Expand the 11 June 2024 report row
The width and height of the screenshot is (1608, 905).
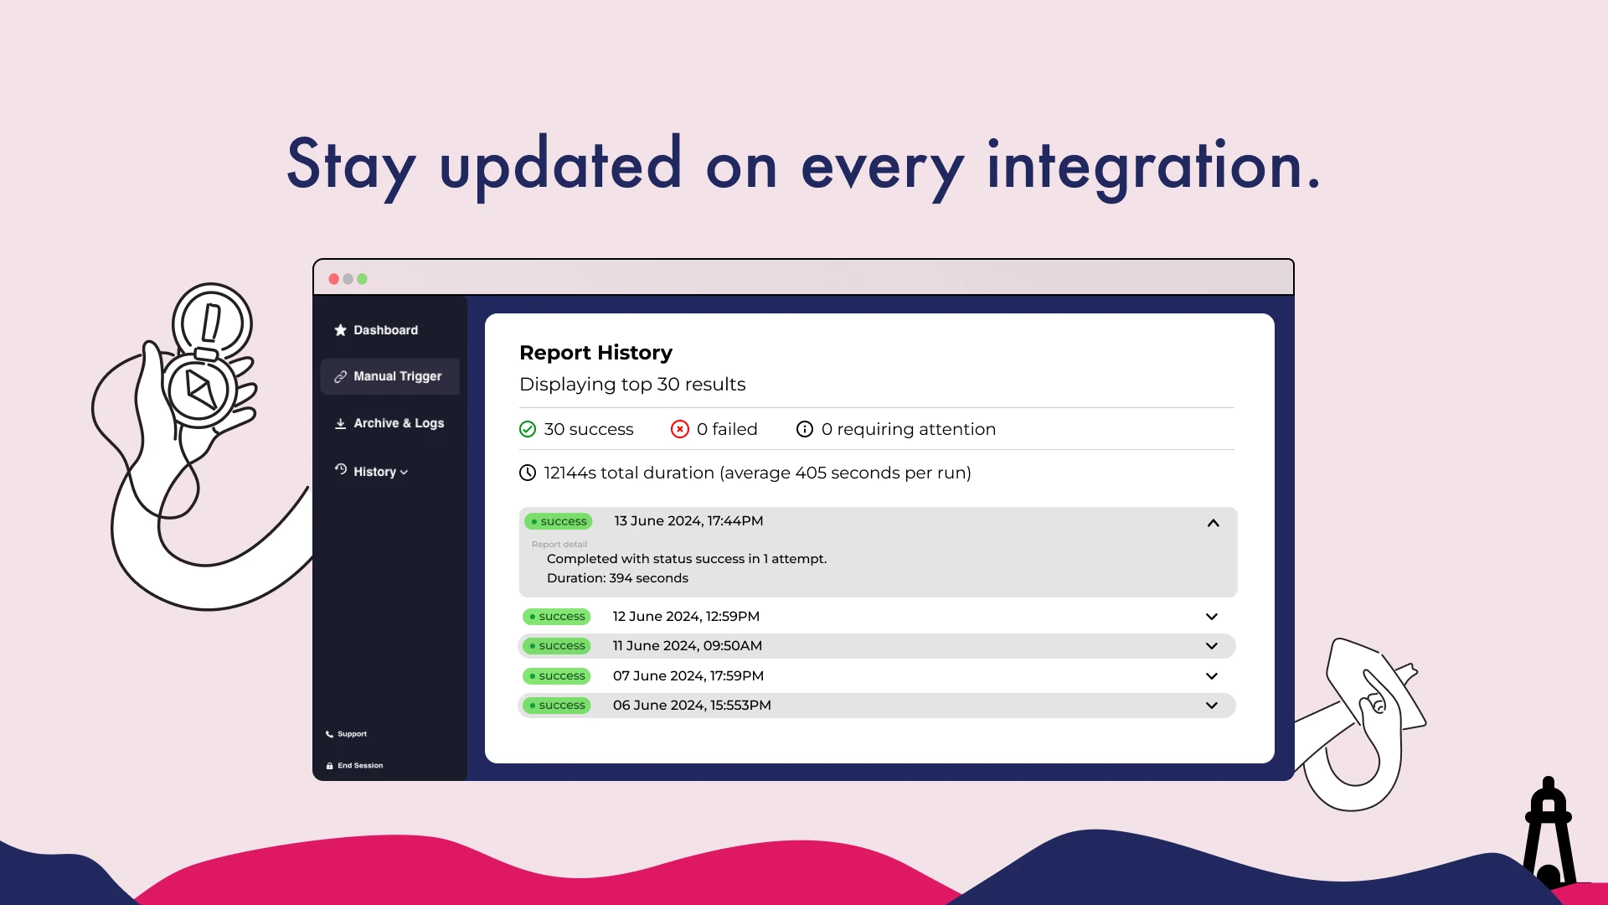(x=1211, y=646)
